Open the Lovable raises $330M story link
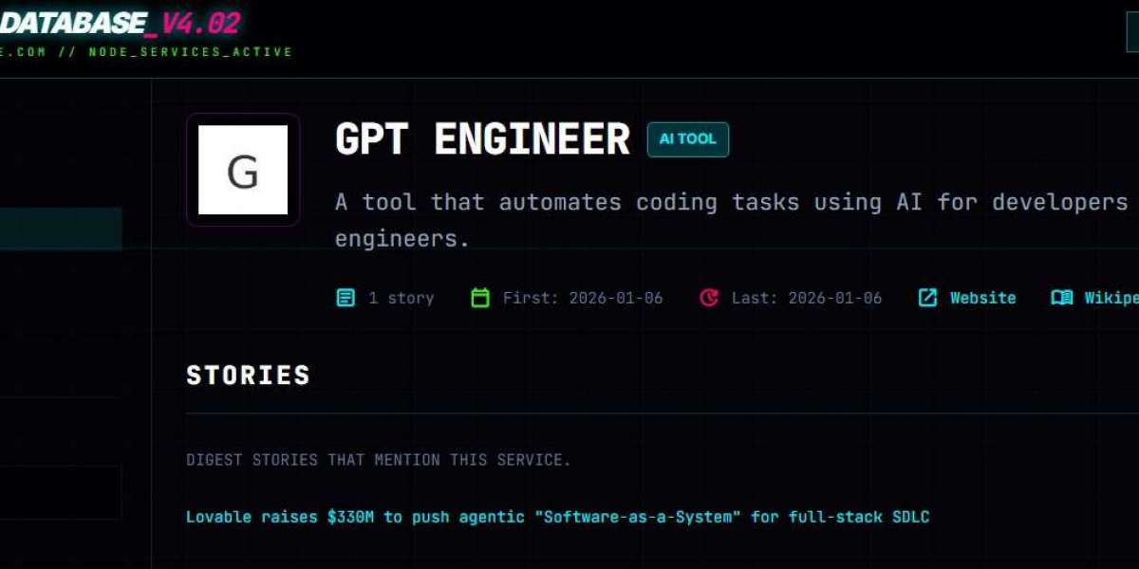The height and width of the screenshot is (569, 1139). point(557,517)
